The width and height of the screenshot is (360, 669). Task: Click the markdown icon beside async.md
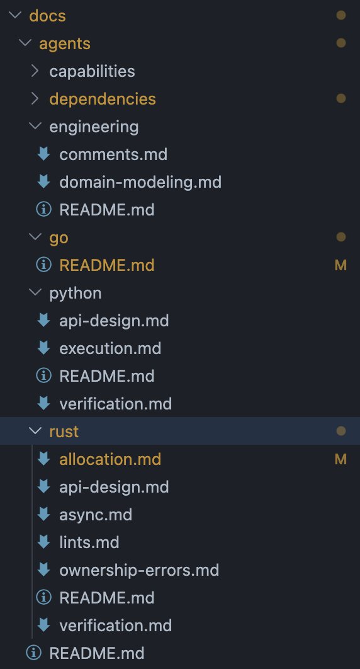(x=43, y=515)
